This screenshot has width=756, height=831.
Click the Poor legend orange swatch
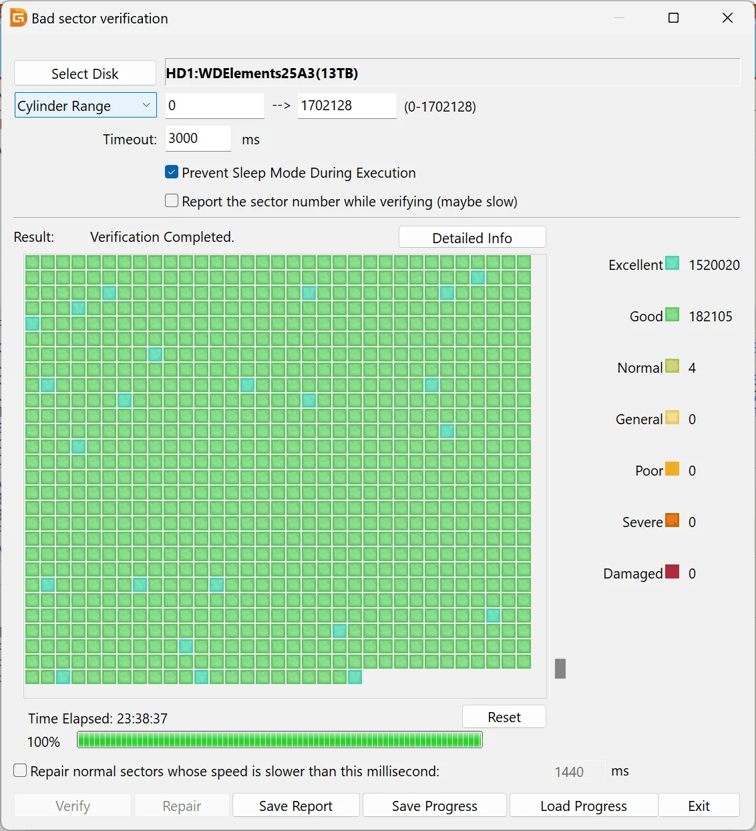[673, 470]
